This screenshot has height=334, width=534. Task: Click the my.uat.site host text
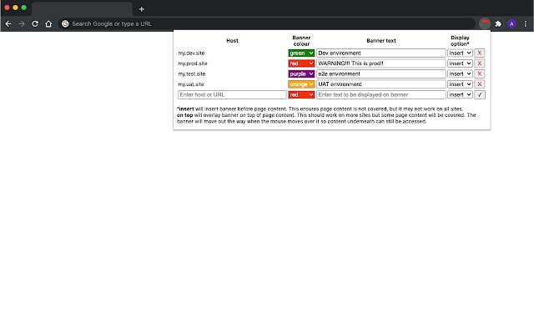coord(191,84)
